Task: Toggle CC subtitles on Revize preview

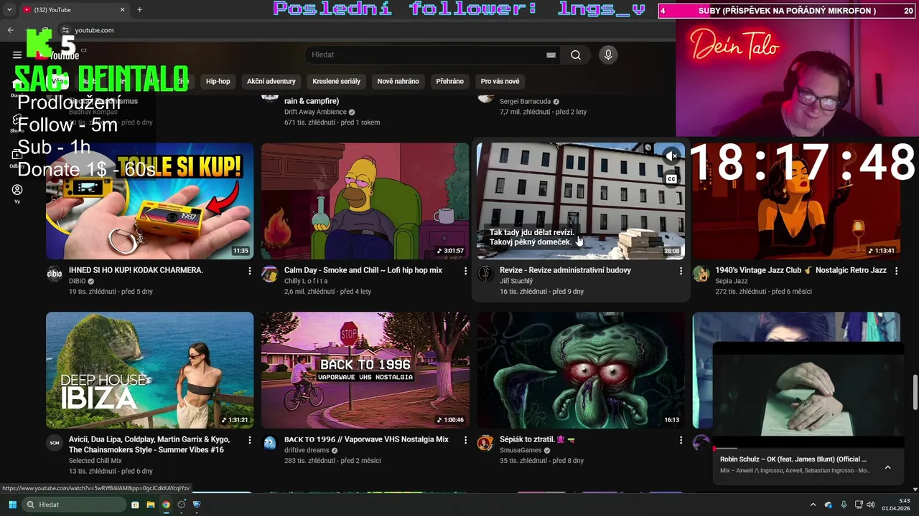Action: click(x=671, y=179)
